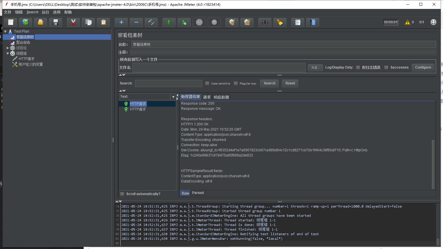443x249 pixels.
Task: Click the Shutdown test icon
Action: point(214,22)
